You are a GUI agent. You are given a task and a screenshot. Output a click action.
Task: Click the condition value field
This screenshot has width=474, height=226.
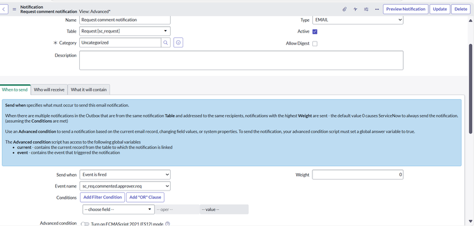coord(224,209)
